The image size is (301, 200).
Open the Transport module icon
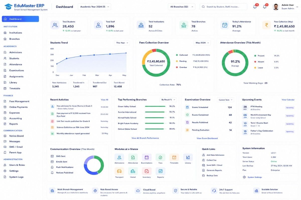point(119,171)
